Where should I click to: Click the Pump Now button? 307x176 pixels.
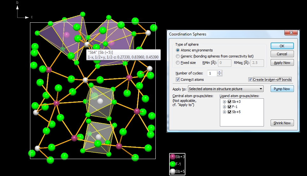[282, 89]
